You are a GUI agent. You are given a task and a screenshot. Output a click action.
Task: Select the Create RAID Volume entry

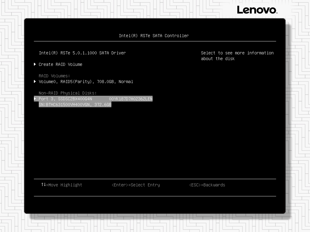[61, 64]
